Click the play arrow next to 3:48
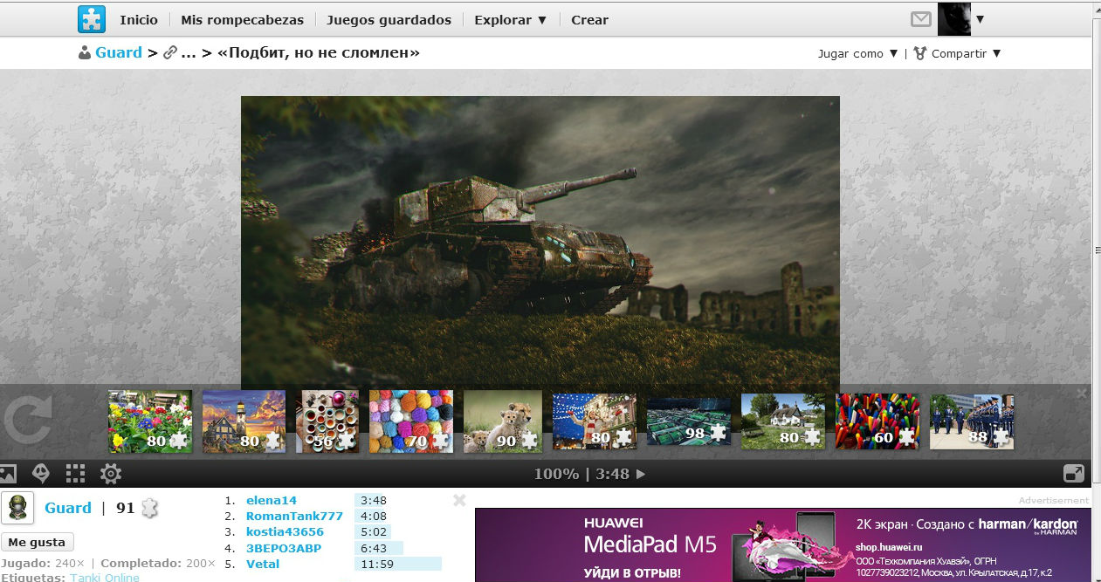Viewport: 1101px width, 582px height. click(x=641, y=474)
